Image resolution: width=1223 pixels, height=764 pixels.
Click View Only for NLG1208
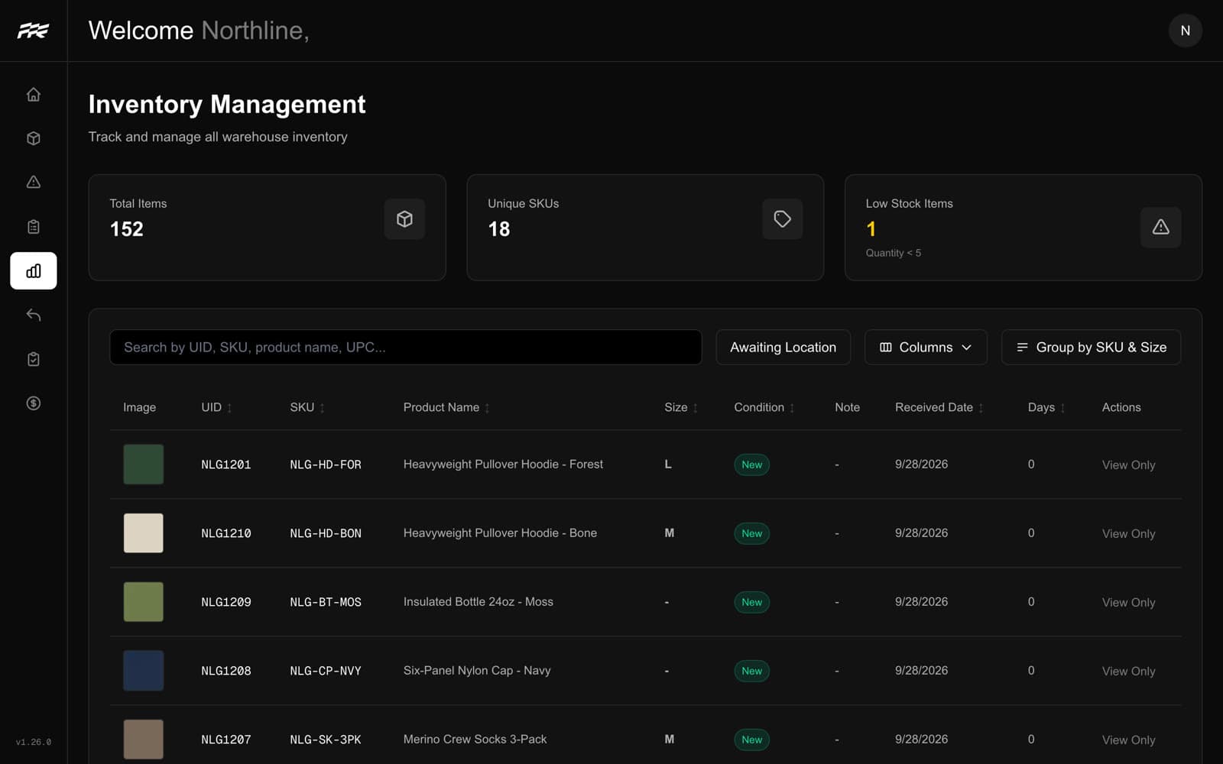click(x=1128, y=671)
